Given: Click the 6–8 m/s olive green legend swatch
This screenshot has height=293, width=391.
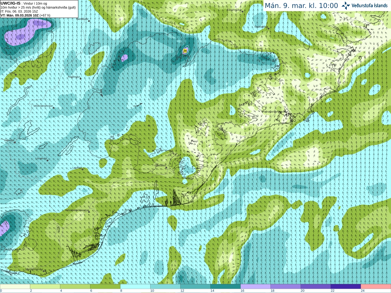Looking at the screenshot, I should (x=105, y=287).
